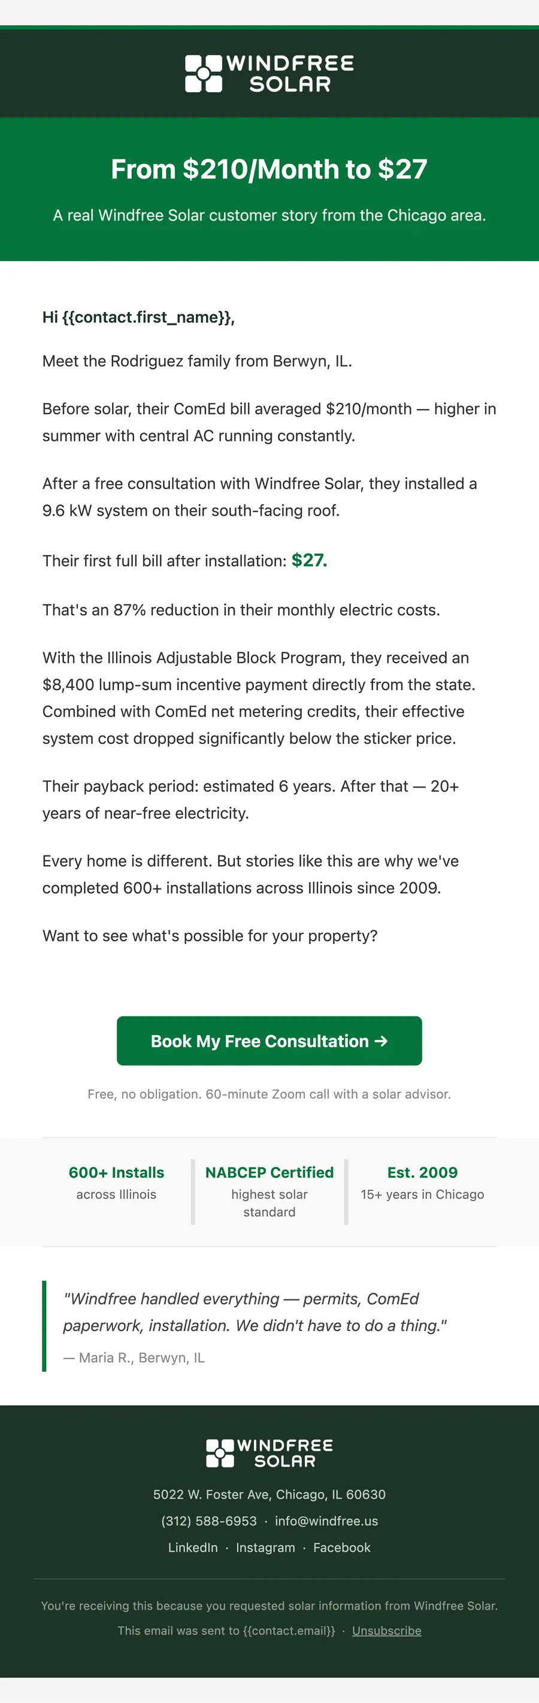
Task: Click the NABCEP Certified stat
Action: click(x=269, y=1172)
